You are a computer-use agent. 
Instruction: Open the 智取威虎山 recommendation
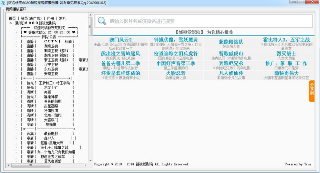point(231,54)
